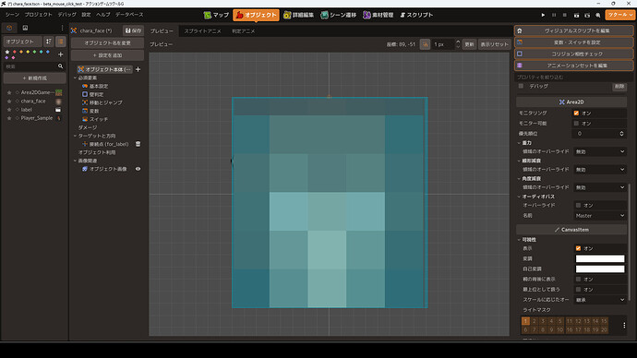Open the 自己変調 white color swatch
637x358 pixels.
coord(600,269)
